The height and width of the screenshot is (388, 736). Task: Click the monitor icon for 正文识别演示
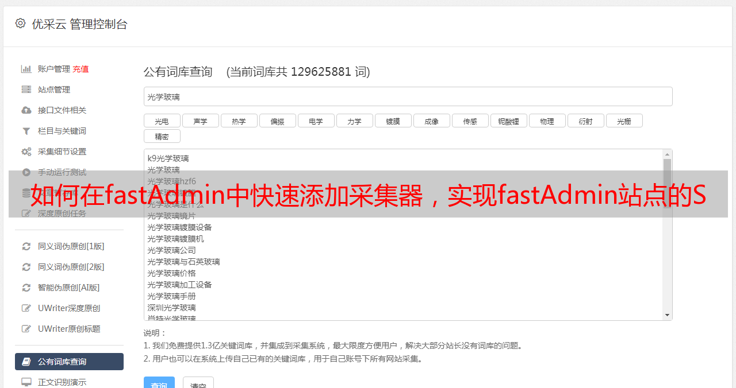pyautogui.click(x=26, y=382)
